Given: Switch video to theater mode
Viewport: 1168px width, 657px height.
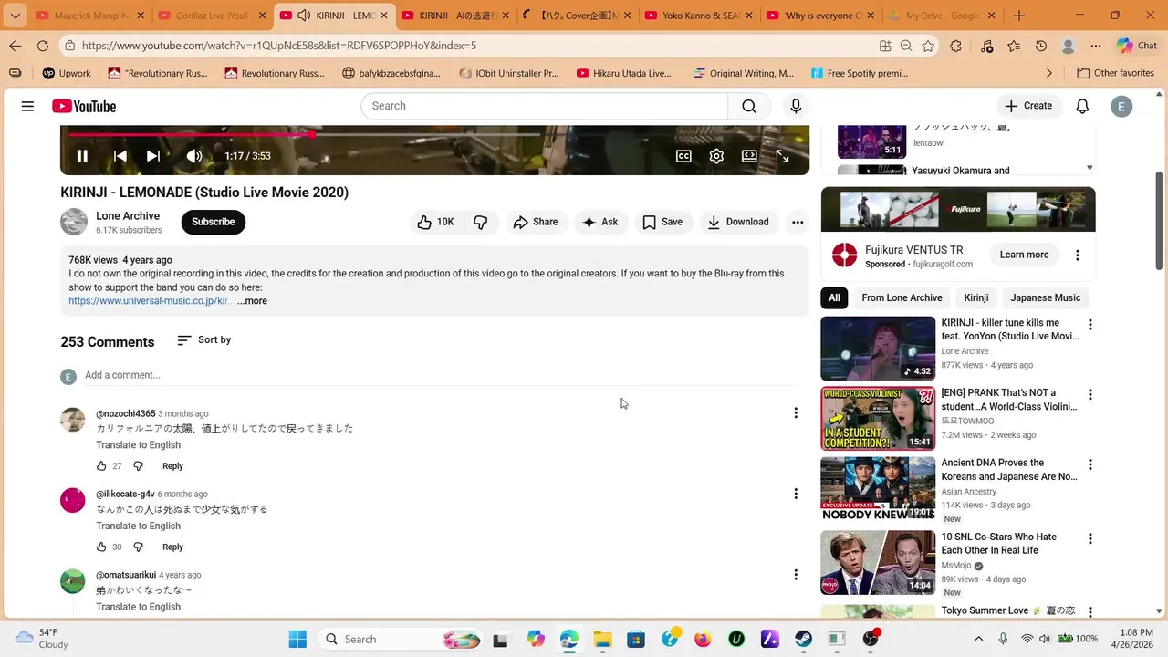Looking at the screenshot, I should (749, 156).
